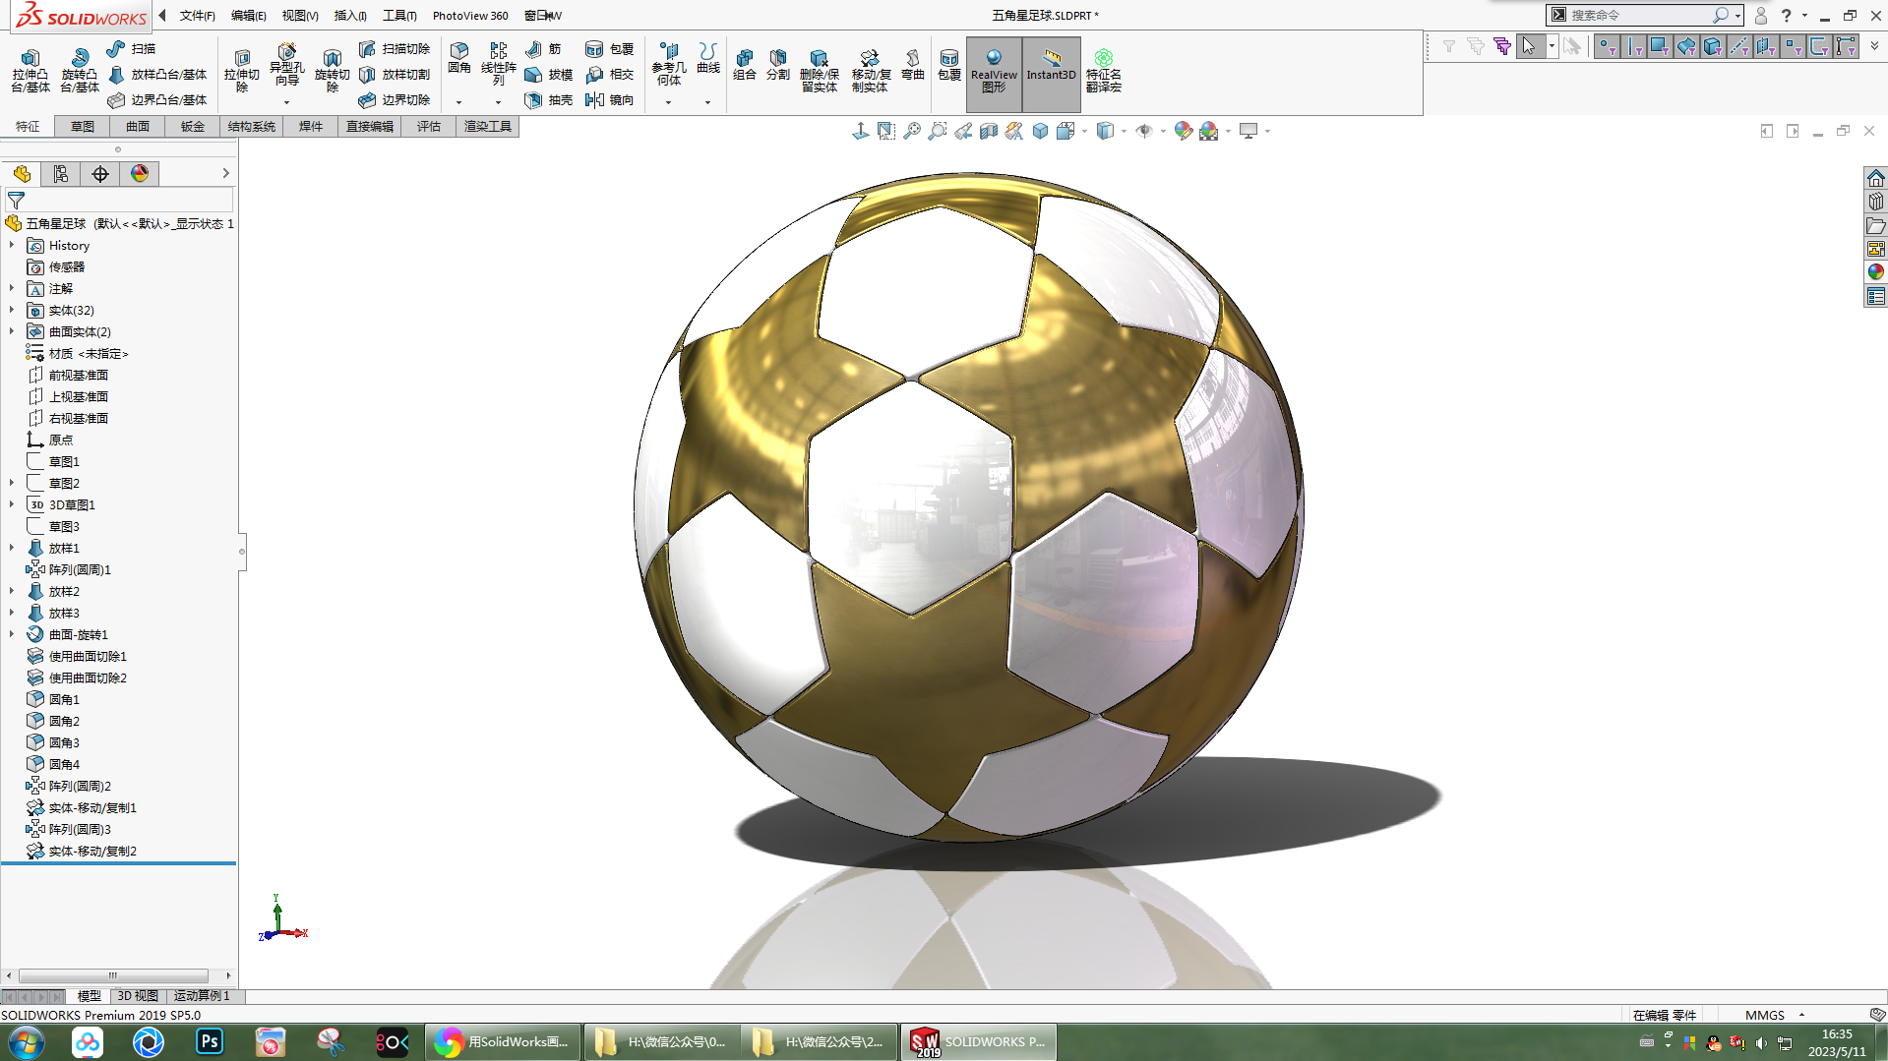This screenshot has height=1061, width=1888.
Task: Click the 筋 rib tool
Action: [x=543, y=48]
